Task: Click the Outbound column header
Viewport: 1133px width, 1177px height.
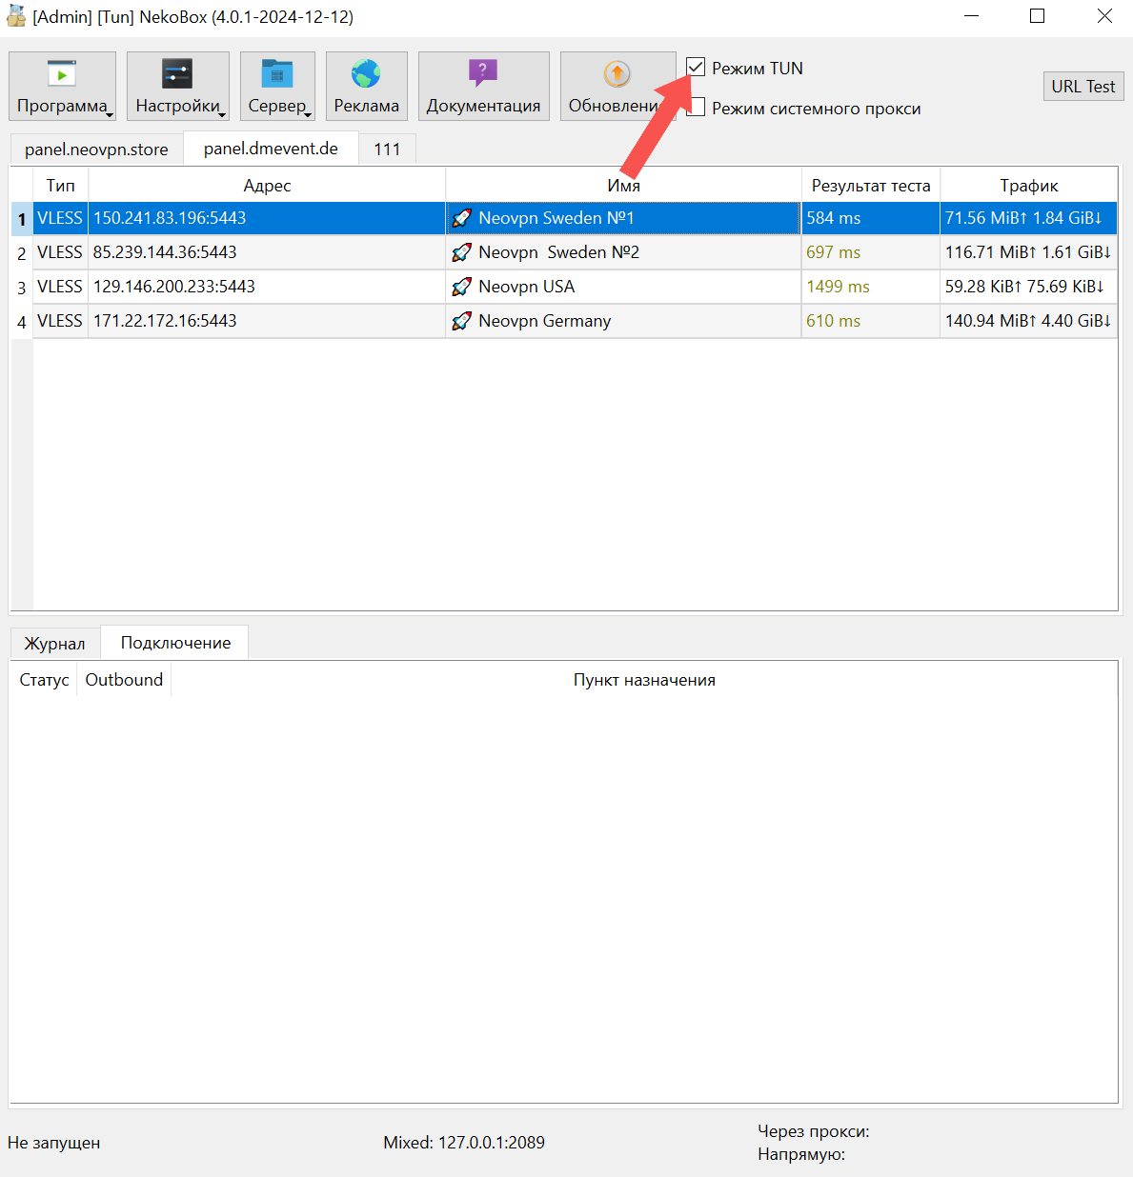Action: click(x=124, y=680)
